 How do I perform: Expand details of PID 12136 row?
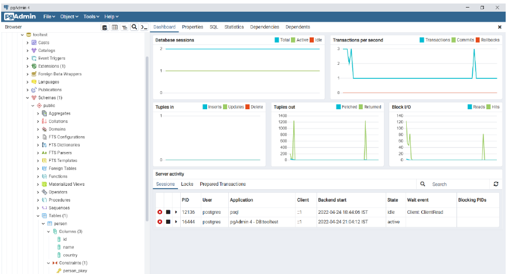click(176, 212)
